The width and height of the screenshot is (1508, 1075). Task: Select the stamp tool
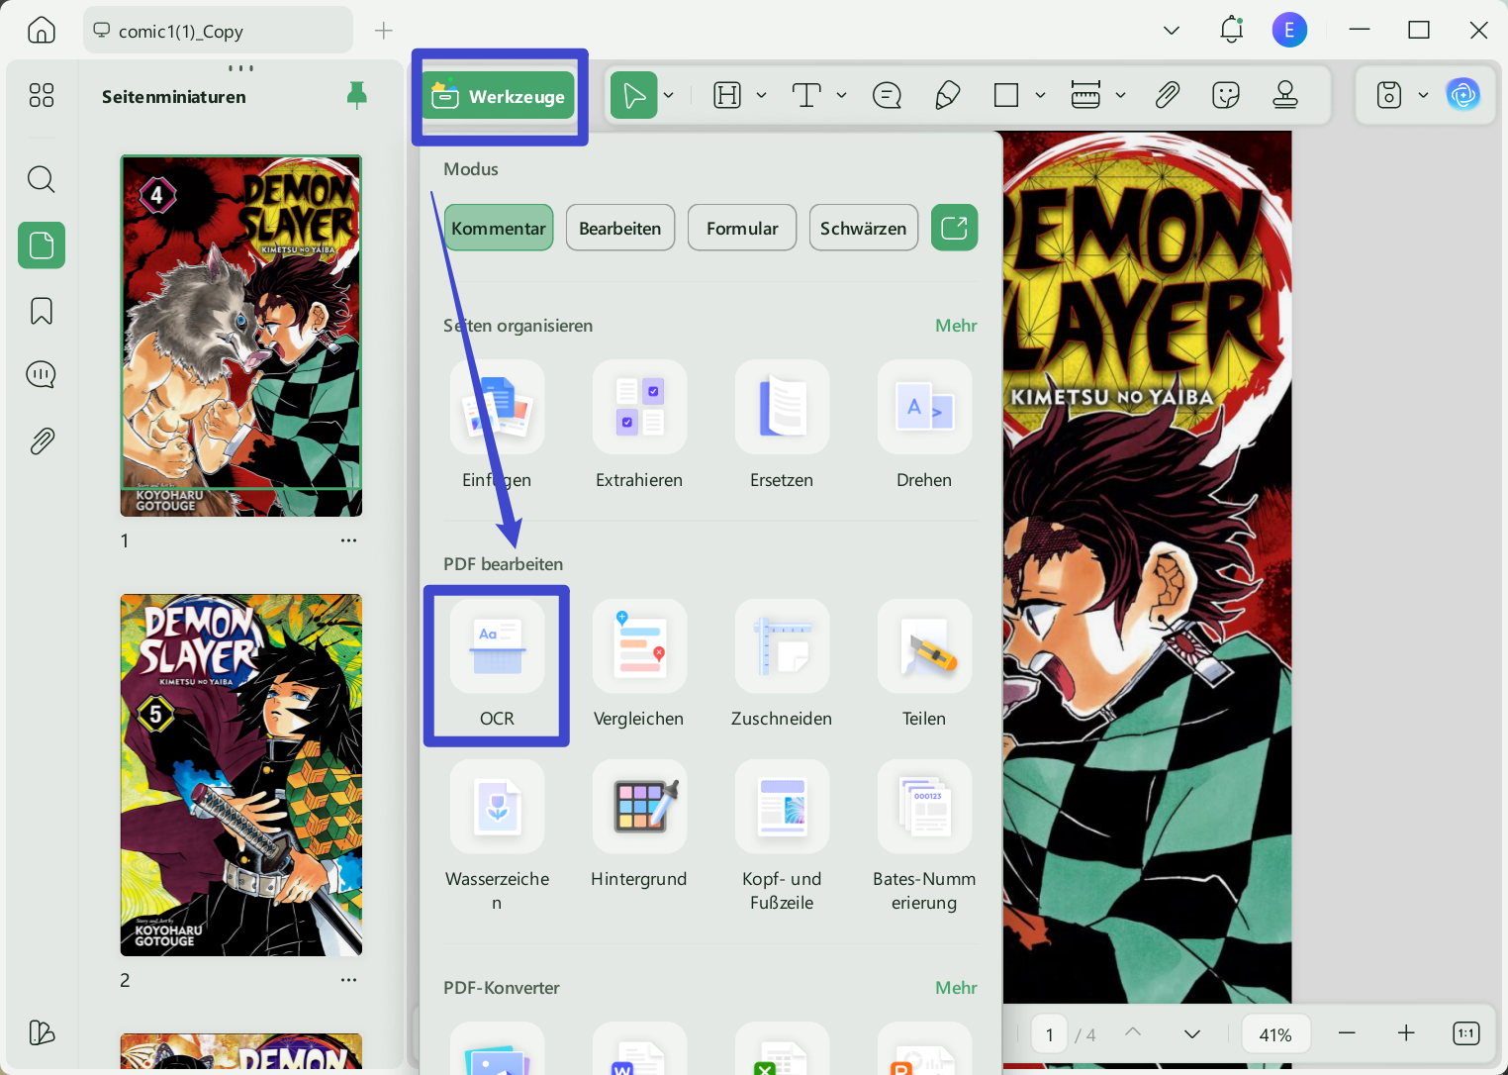tap(1284, 95)
